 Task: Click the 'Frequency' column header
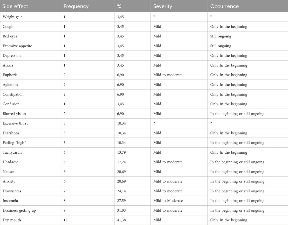(x=76, y=6)
